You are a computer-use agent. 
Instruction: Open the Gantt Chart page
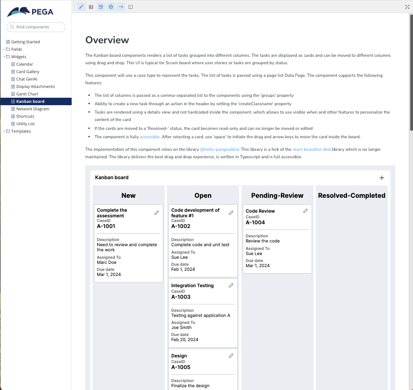tap(27, 94)
